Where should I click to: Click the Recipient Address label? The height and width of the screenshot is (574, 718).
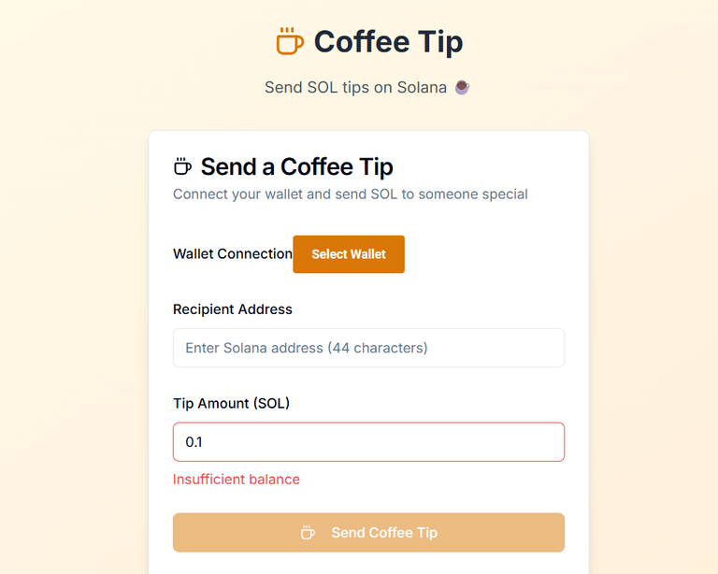[233, 309]
